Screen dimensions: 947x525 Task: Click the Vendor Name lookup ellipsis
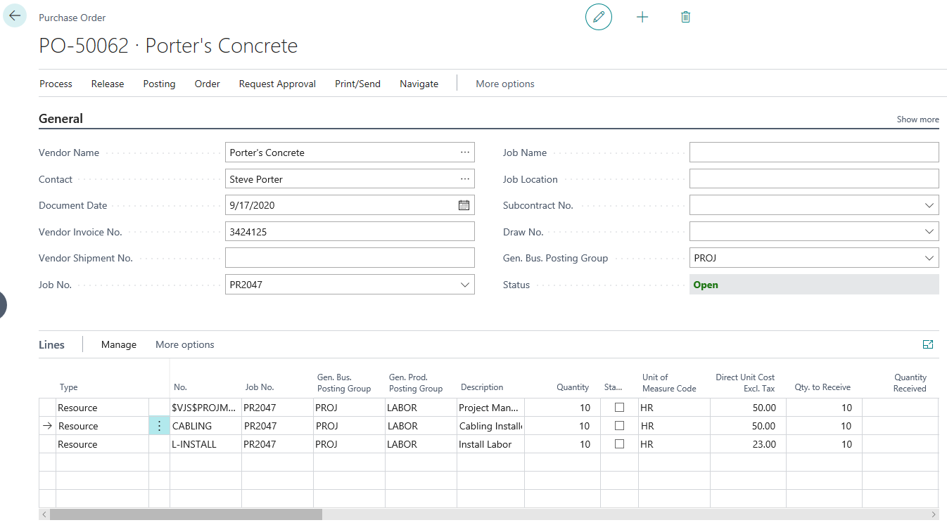[x=465, y=153]
